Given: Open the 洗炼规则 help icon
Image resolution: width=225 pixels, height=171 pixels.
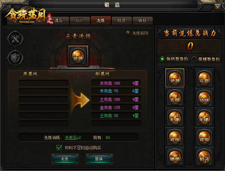Looking at the screenshot, I should coord(127,33).
